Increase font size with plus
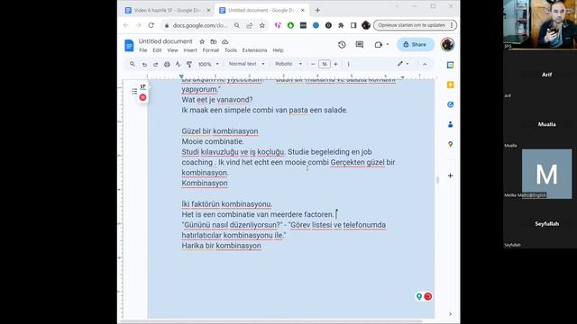This screenshot has height=324, width=577. [335, 64]
